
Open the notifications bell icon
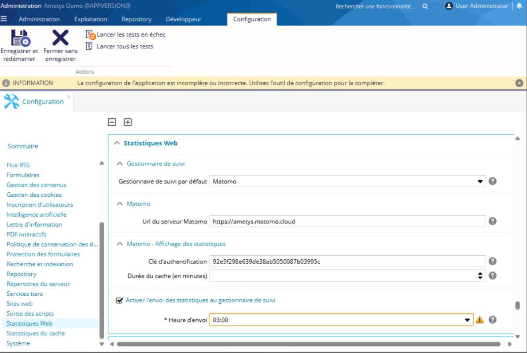point(519,6)
